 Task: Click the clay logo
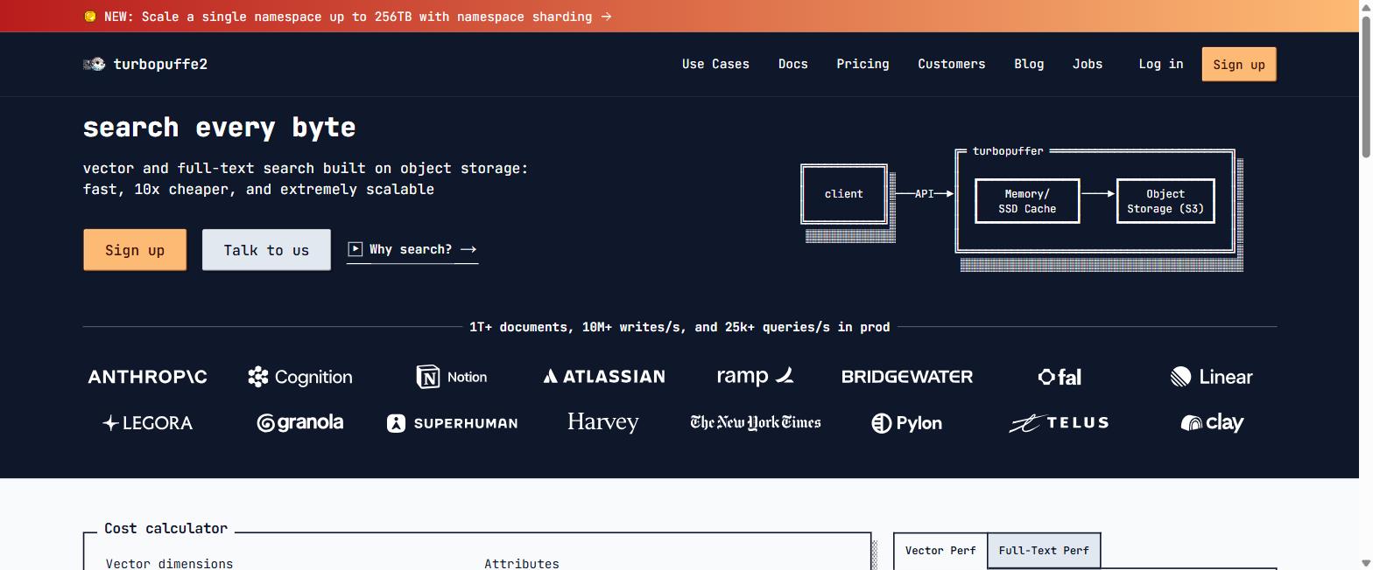coord(1212,423)
